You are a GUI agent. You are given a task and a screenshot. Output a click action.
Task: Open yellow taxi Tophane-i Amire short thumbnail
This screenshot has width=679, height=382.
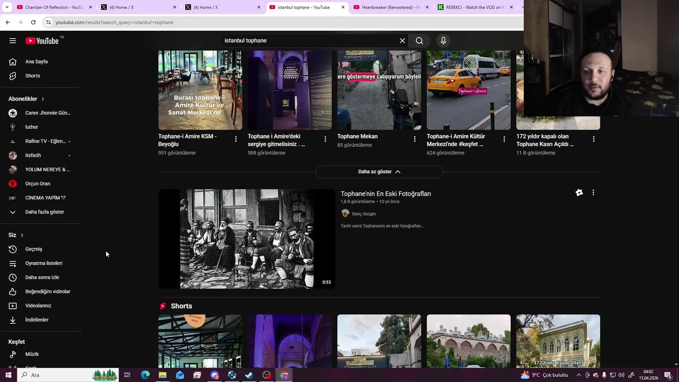[x=469, y=90]
